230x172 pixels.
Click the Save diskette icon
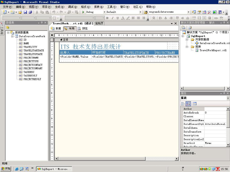25,12
